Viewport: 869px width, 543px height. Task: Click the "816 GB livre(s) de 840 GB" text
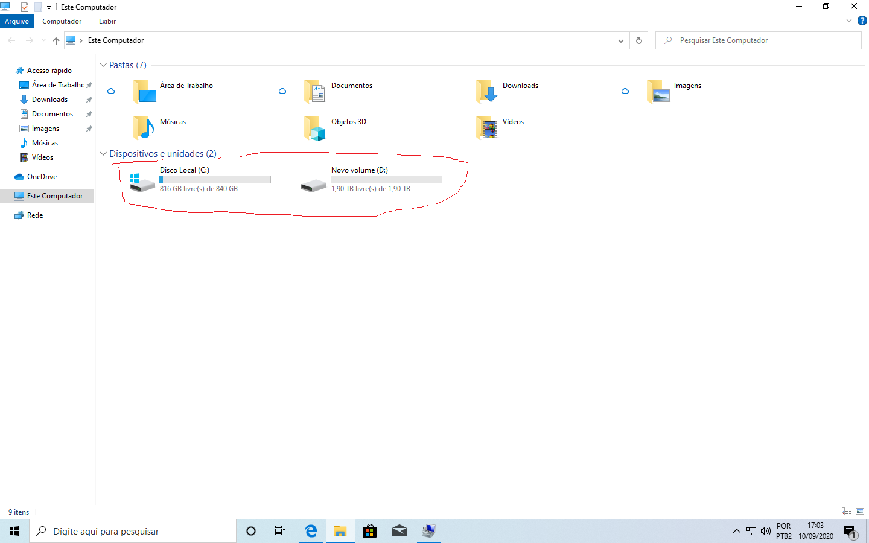click(199, 189)
